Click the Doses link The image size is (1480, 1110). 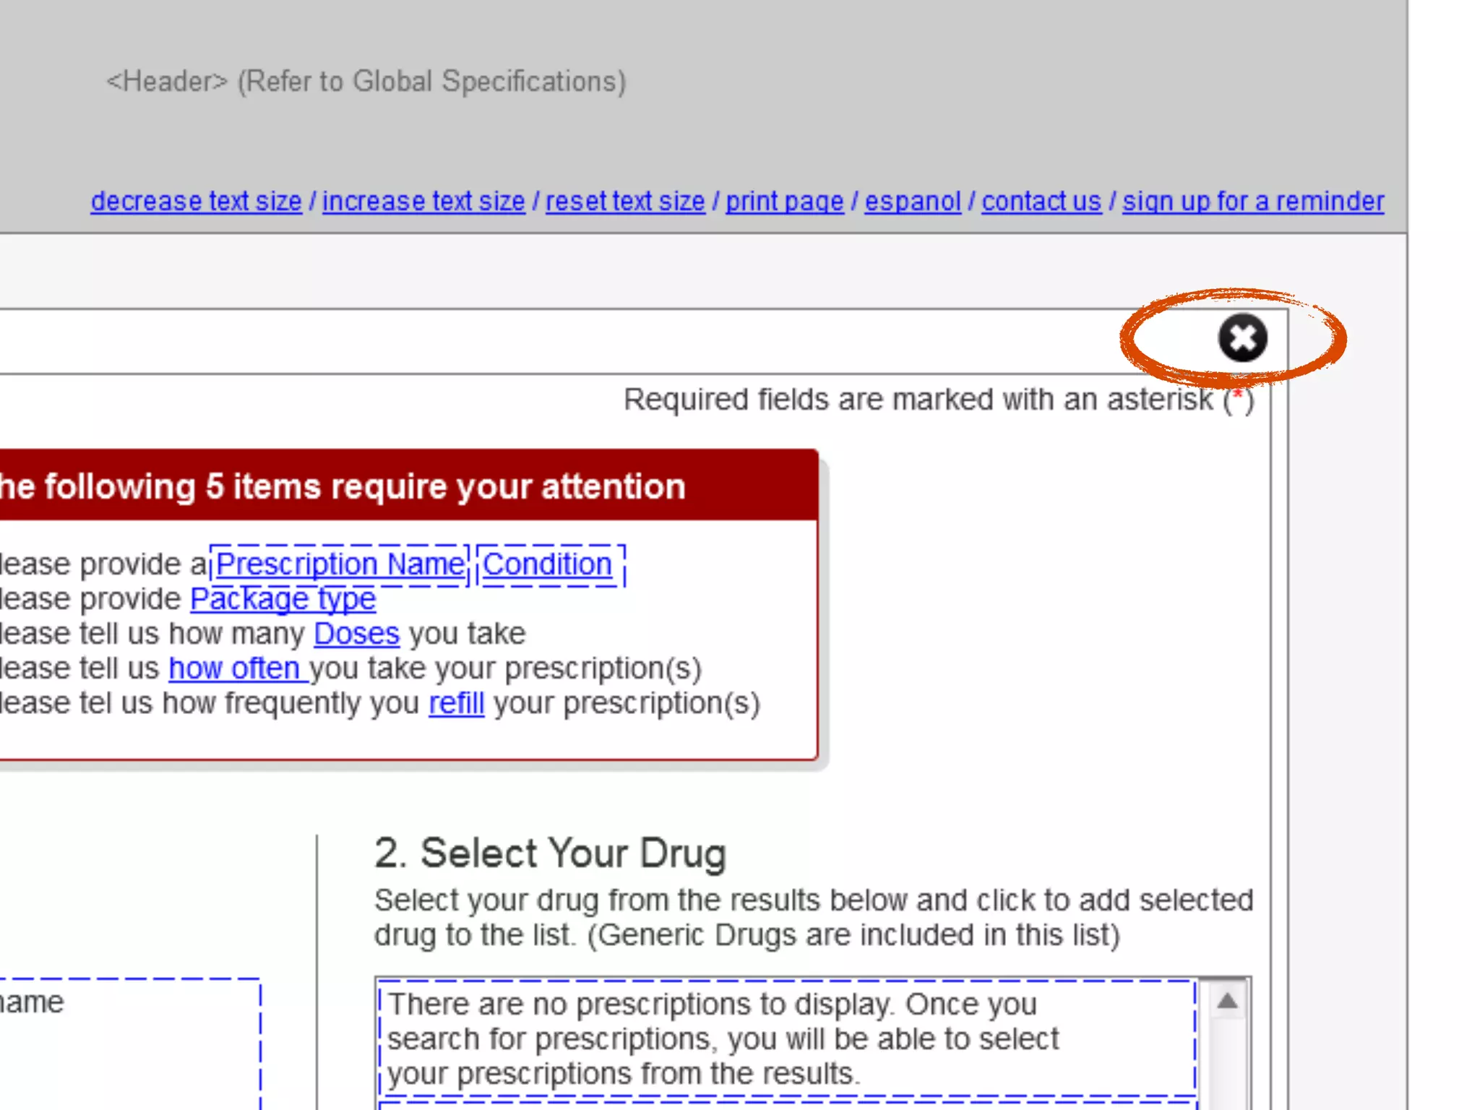pos(356,634)
